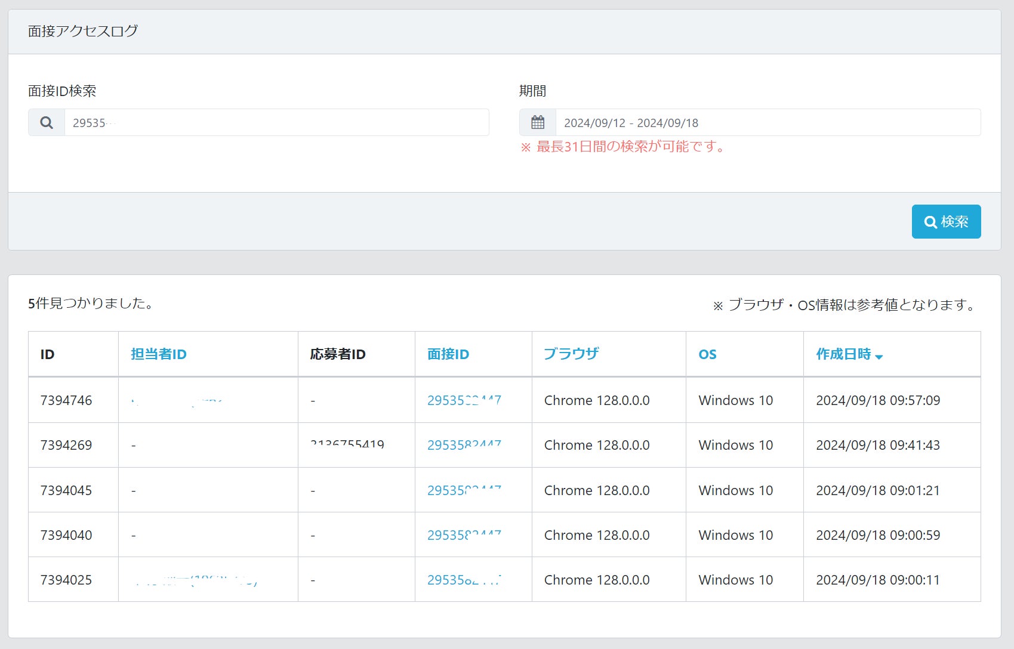
Task: Open the 担当者ID link in row 7394746
Action: [177, 401]
